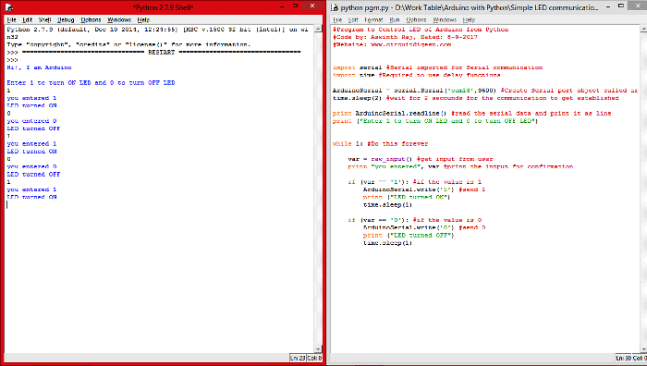Click the "if (var == '1')" code line
This screenshot has height=366, width=647.
(415, 181)
